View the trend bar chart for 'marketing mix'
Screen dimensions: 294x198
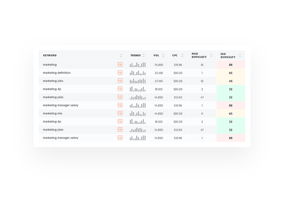coord(138,113)
